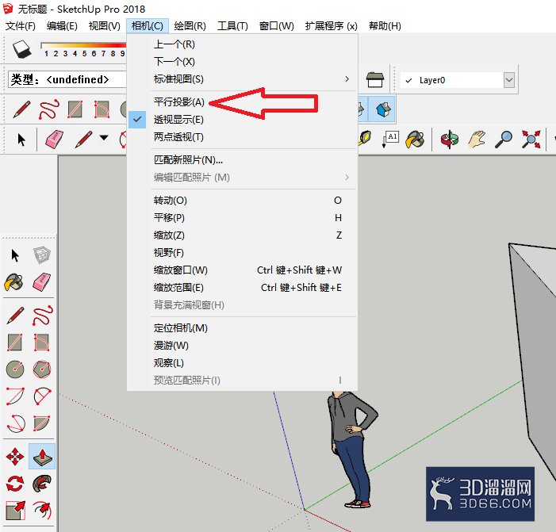Open the 工具(T) menu
The image size is (556, 532).
(232, 26)
